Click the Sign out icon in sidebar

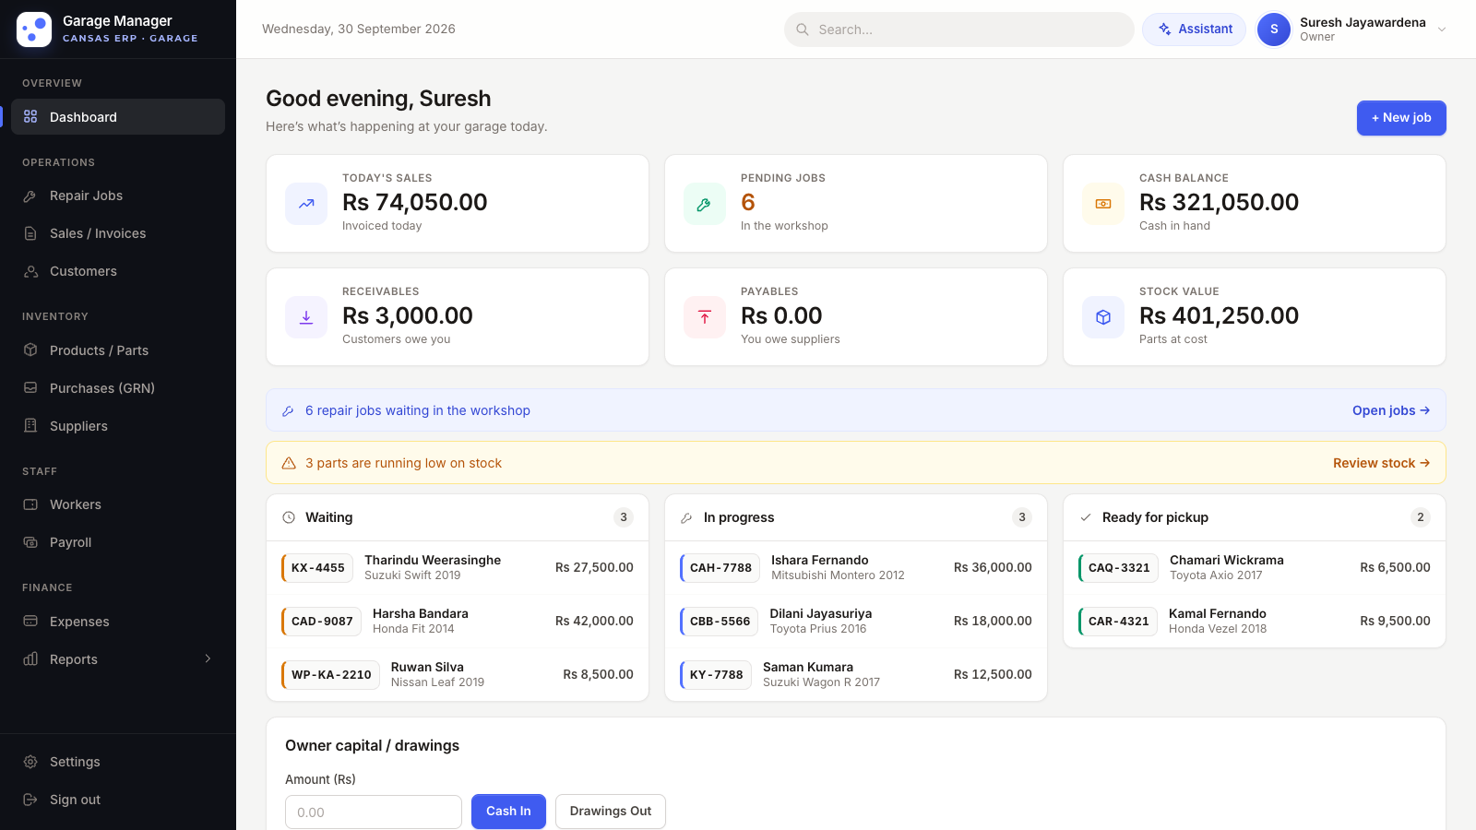point(30,800)
